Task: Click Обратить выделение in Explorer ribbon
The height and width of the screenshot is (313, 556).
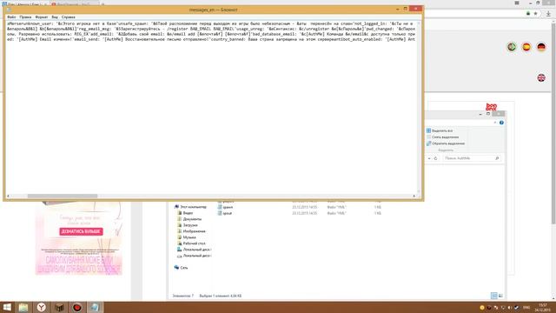Action: tap(446, 143)
